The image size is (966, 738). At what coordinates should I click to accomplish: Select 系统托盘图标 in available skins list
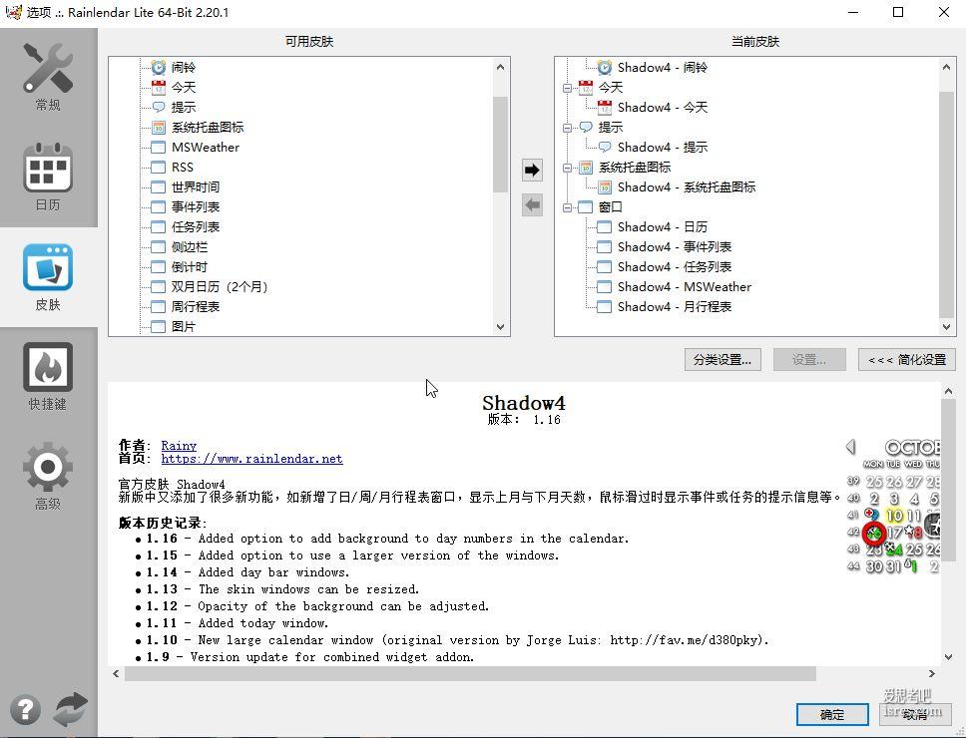tap(207, 128)
